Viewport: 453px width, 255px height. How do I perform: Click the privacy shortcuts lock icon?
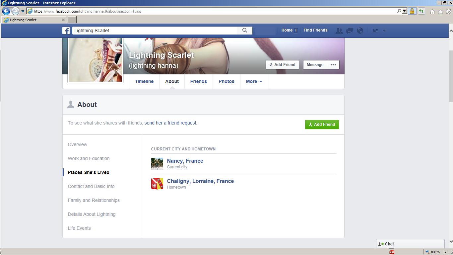click(375, 31)
